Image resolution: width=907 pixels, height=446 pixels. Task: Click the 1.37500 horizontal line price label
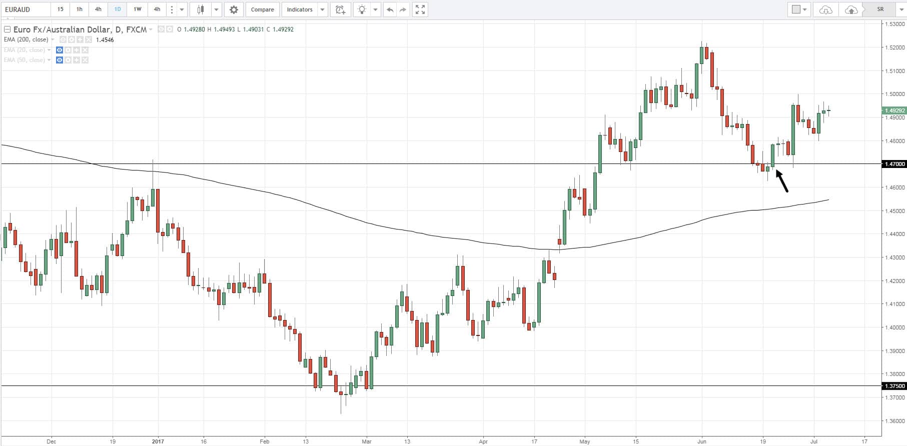894,386
